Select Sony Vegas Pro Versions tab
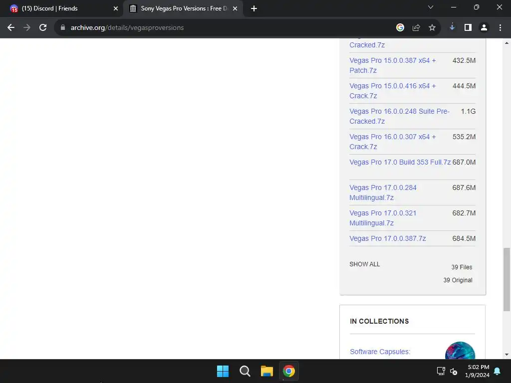 (x=183, y=8)
